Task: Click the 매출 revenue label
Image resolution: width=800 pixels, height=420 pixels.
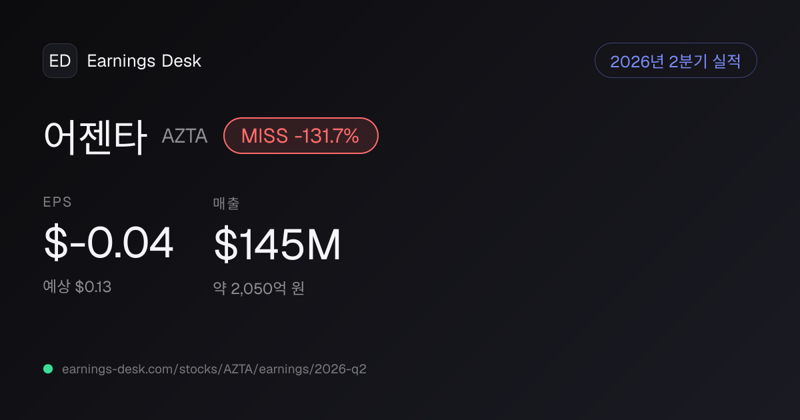Action: pyautogui.click(x=226, y=203)
